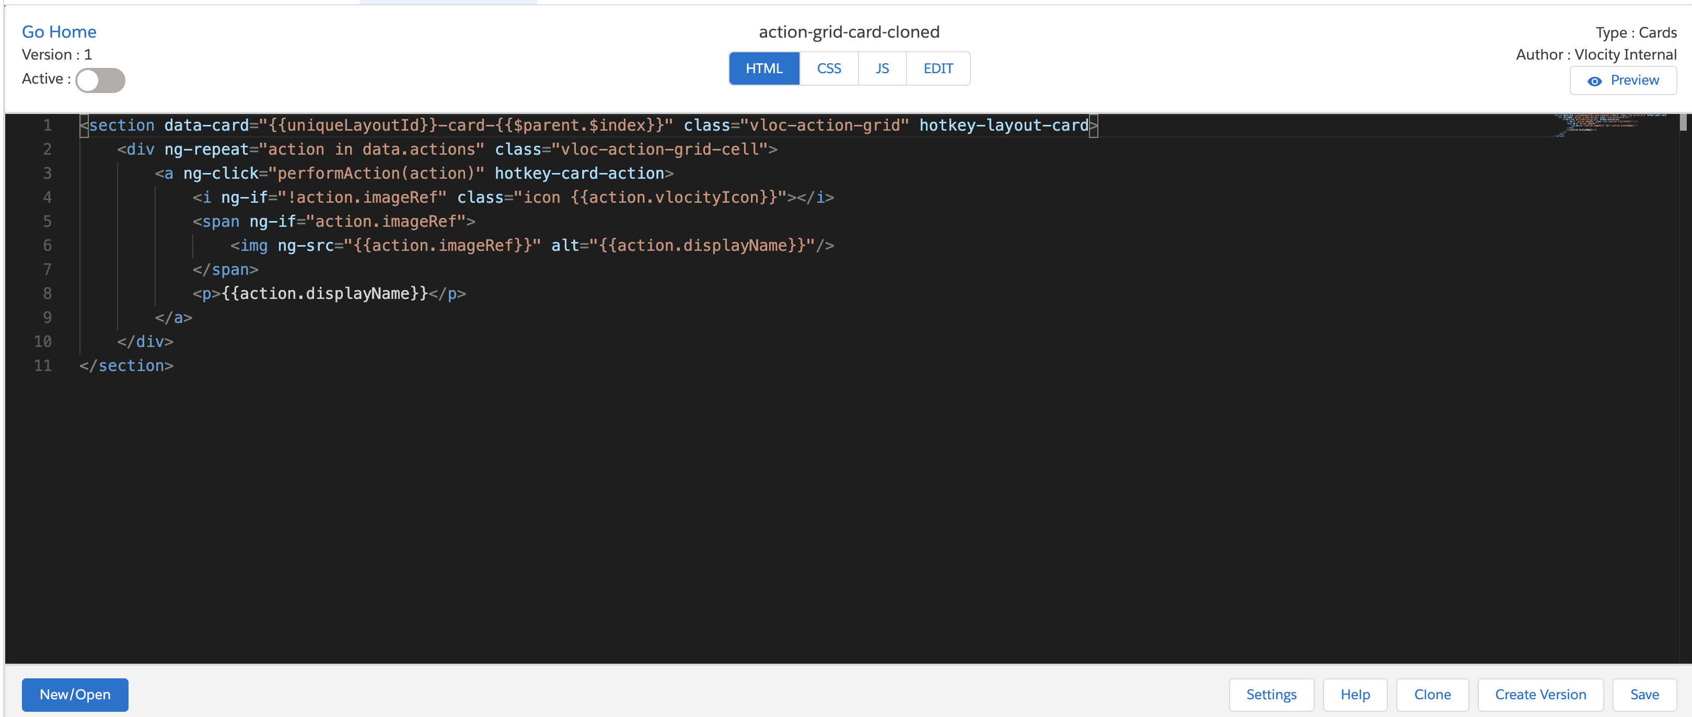1692x717 pixels.
Task: Click the Preview button
Action: [1623, 80]
